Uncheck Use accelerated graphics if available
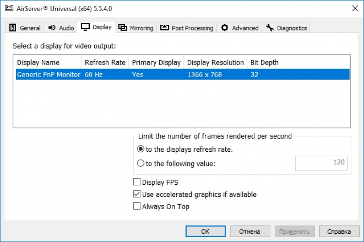 click(137, 194)
